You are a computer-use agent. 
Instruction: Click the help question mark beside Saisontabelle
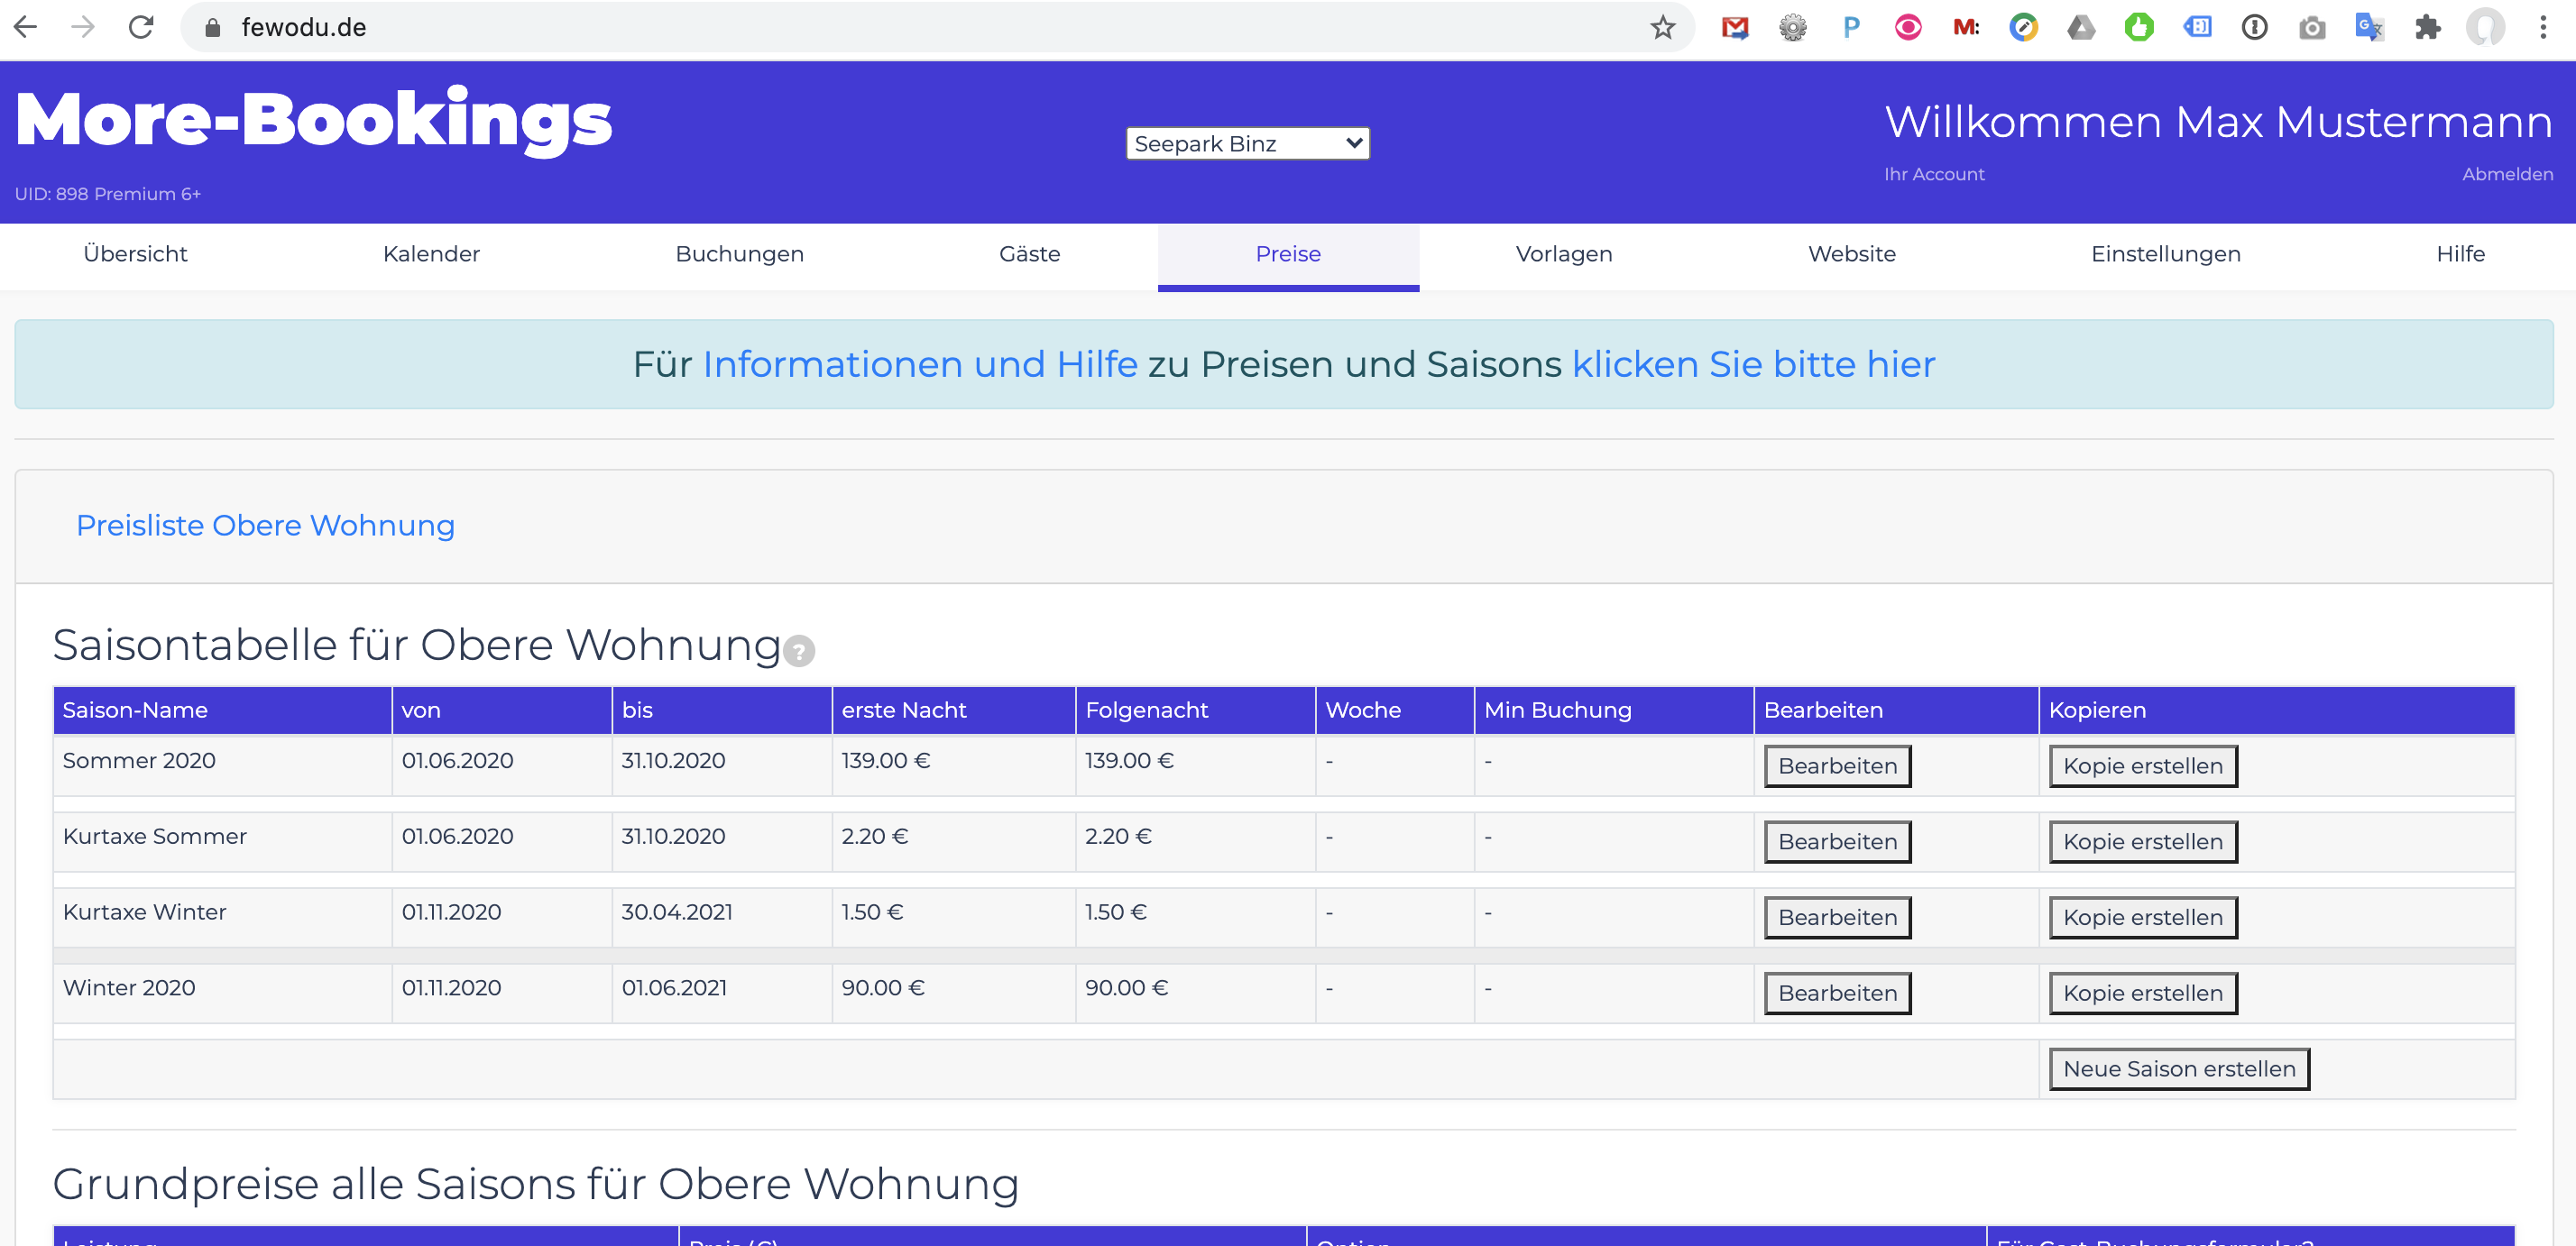pos(799,652)
